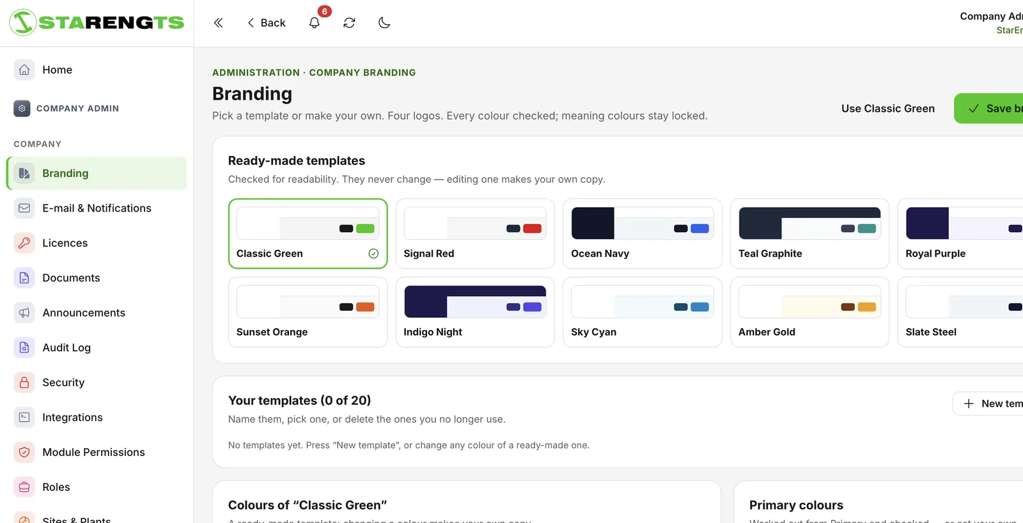
Task: Click the Audit Log document icon
Action: point(24,348)
